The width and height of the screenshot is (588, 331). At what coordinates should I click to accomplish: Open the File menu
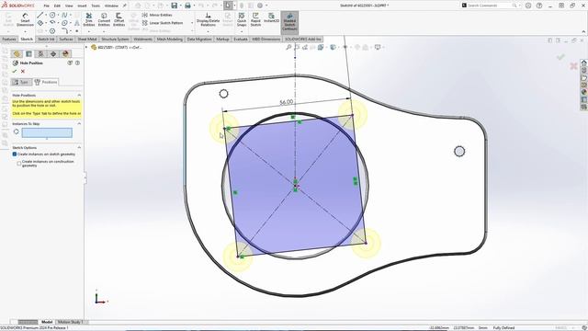pos(46,6)
